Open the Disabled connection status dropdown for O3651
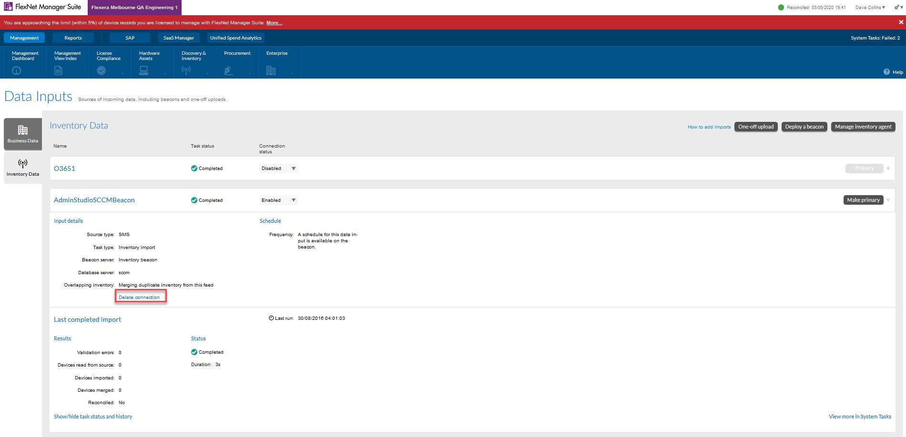The image size is (906, 437). [x=278, y=168]
